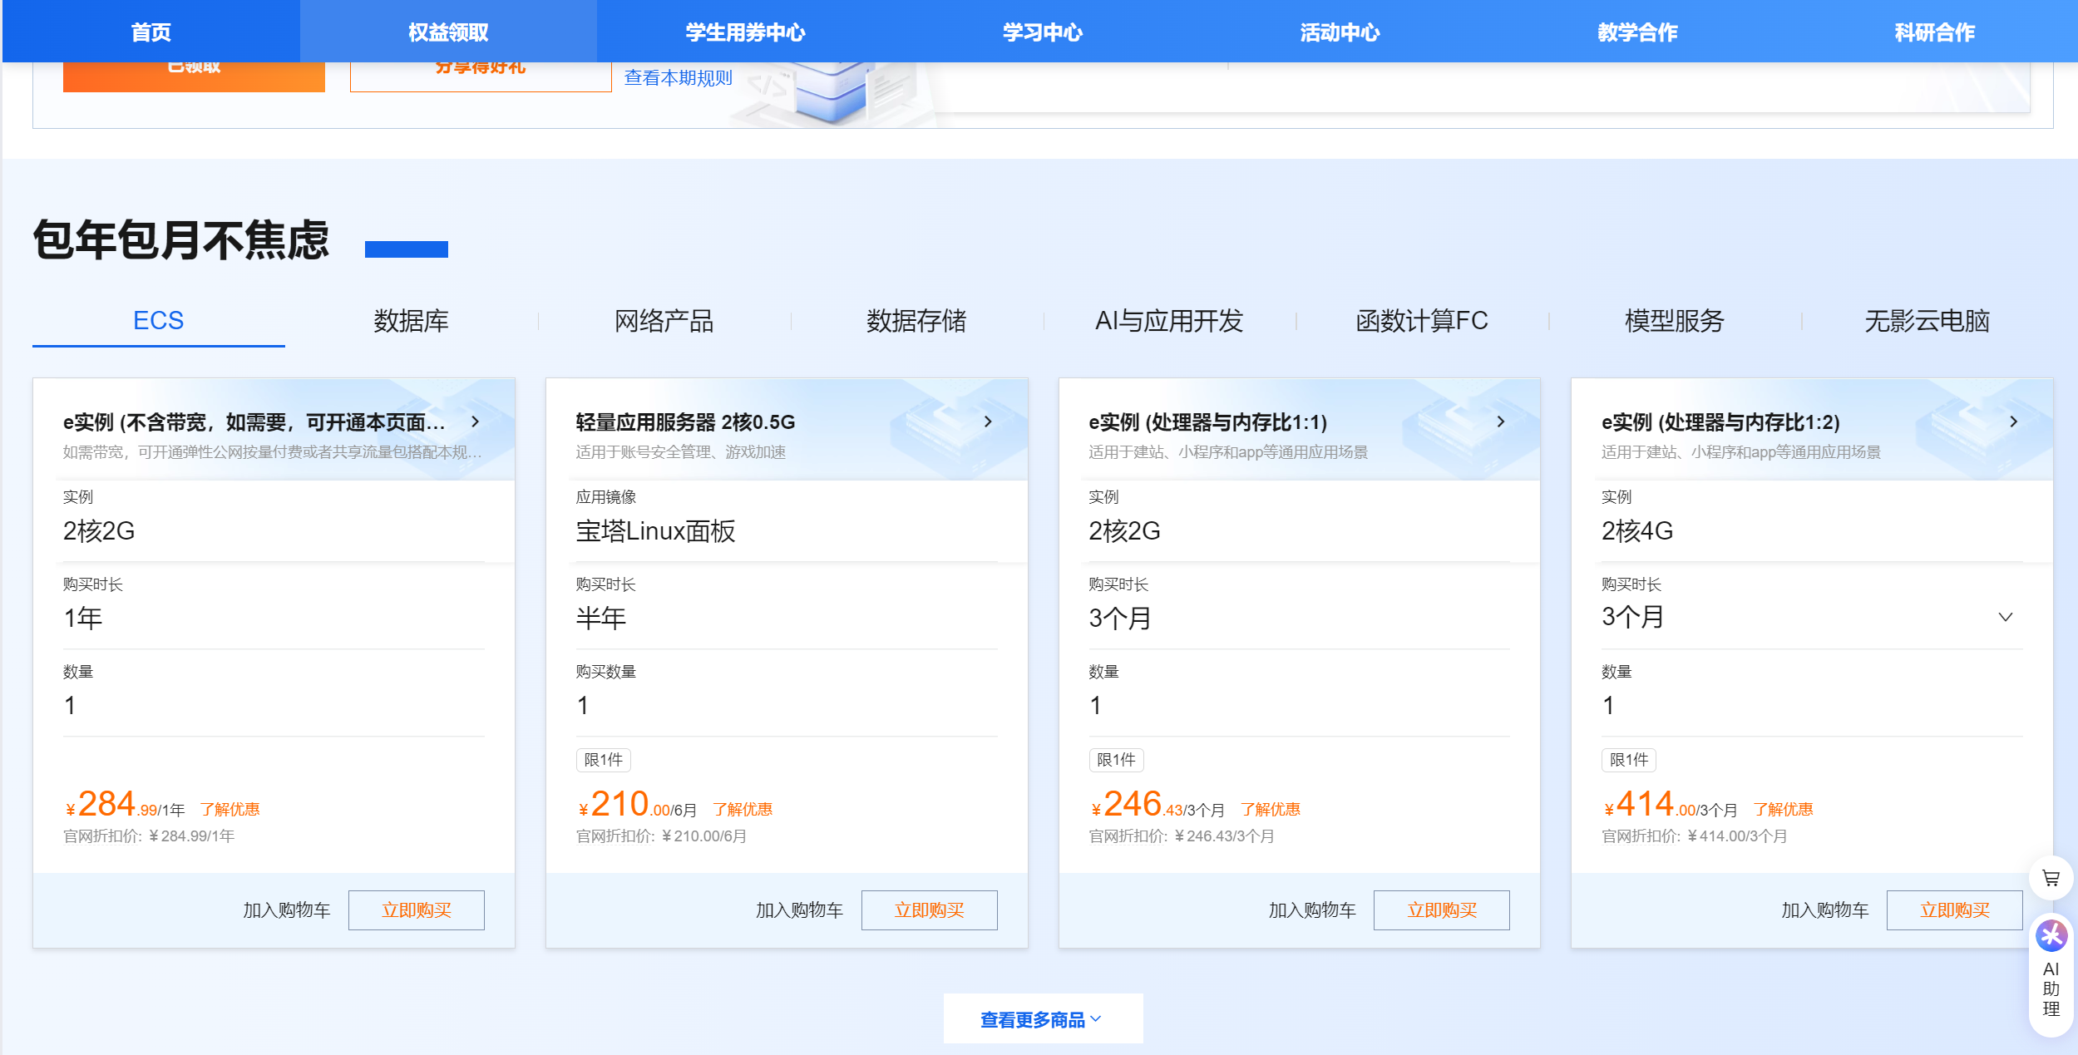Switch to the 无影云电脑 tab
The width and height of the screenshot is (2078, 1055).
(1927, 321)
